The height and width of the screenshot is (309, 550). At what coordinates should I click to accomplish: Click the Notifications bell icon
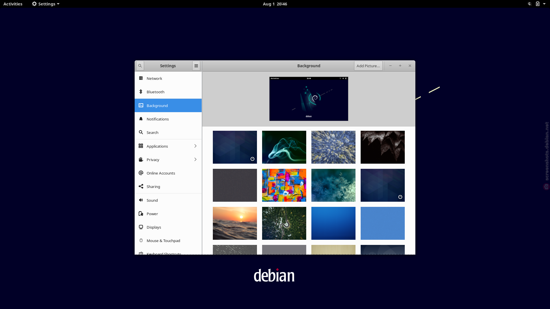point(141,119)
